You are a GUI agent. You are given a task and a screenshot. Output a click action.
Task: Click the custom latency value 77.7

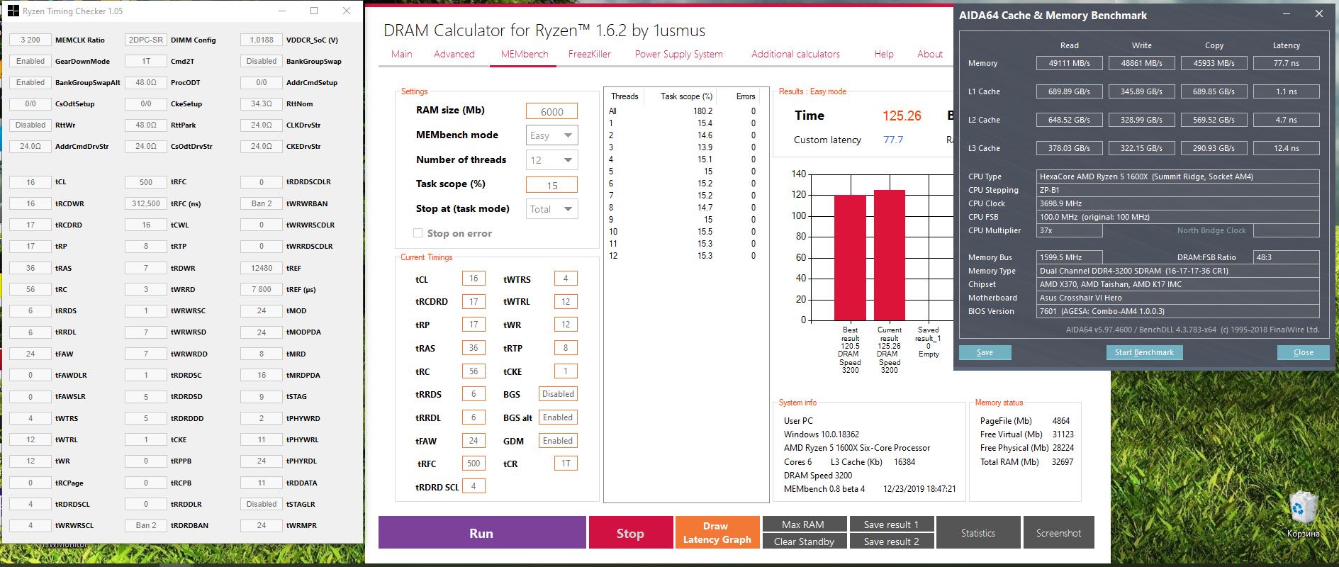(893, 140)
